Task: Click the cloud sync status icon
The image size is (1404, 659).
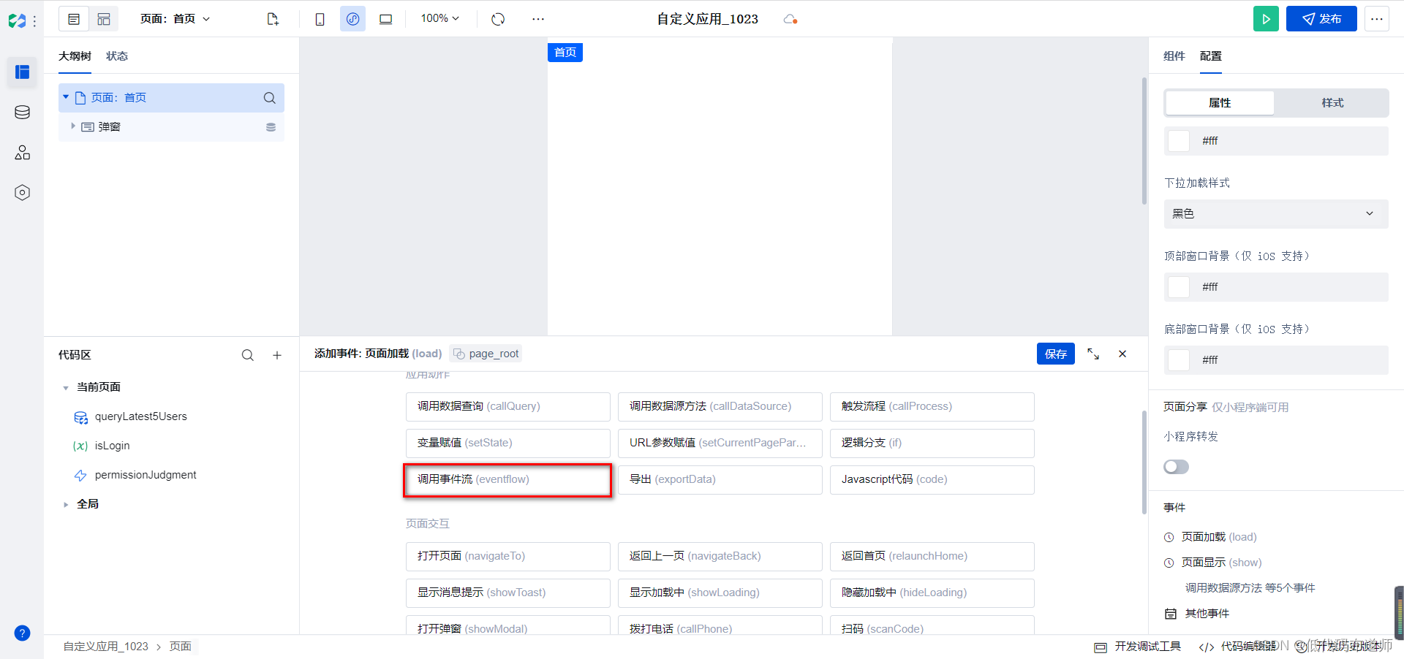Action: point(790,19)
